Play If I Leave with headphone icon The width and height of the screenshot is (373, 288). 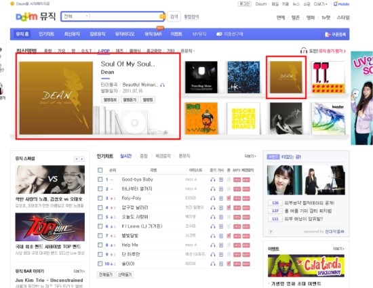click(x=213, y=226)
